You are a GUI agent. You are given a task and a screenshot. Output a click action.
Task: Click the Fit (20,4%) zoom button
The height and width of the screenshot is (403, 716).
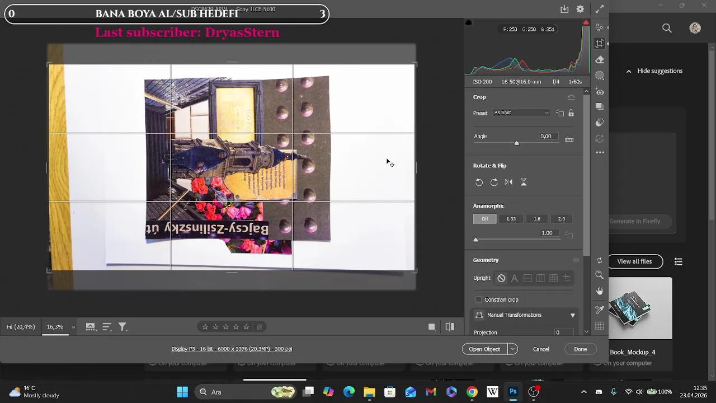[21, 327]
